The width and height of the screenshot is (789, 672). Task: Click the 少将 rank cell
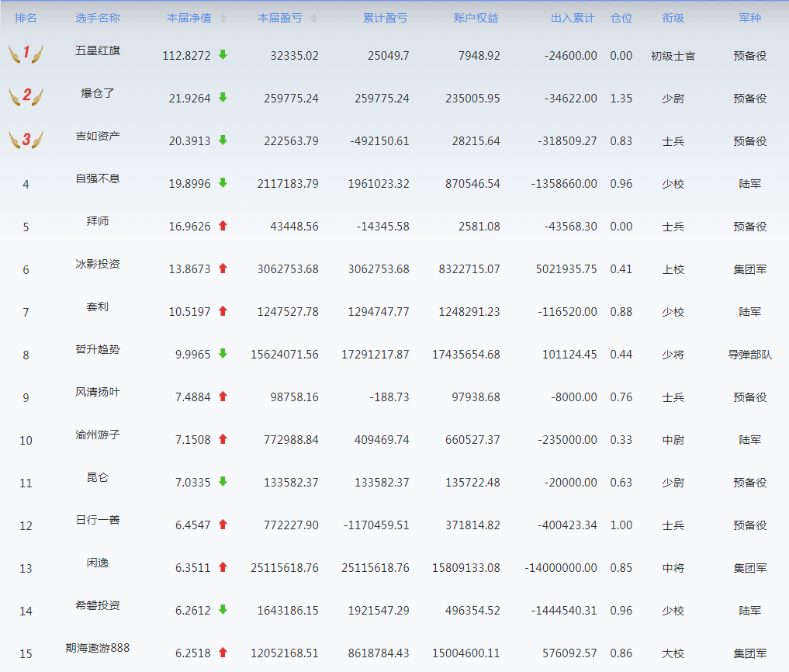coord(673,355)
